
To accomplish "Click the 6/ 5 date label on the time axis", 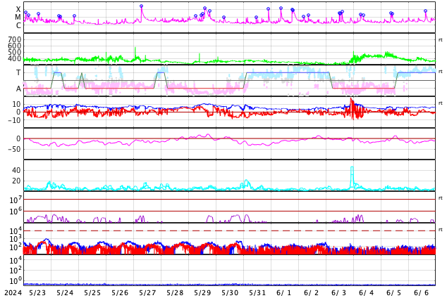I will [x=393, y=292].
